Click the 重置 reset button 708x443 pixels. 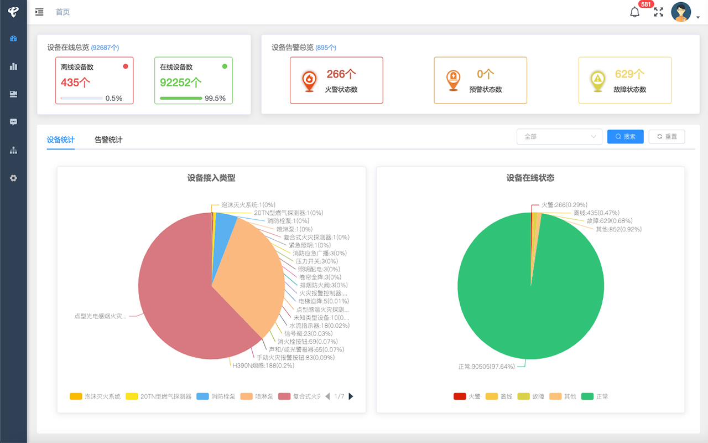pyautogui.click(x=667, y=136)
